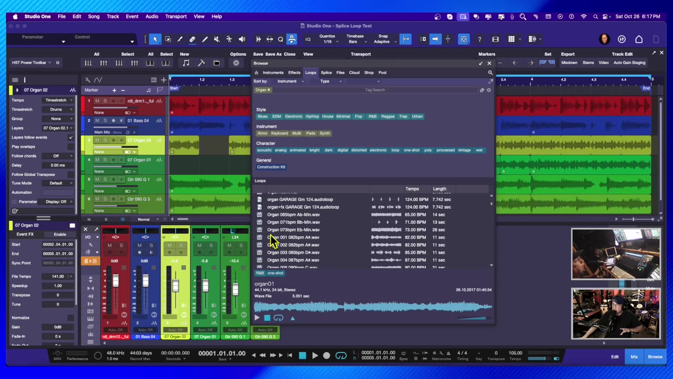The width and height of the screenshot is (673, 379).
Task: Click the Options gear icon
Action: pos(236,63)
